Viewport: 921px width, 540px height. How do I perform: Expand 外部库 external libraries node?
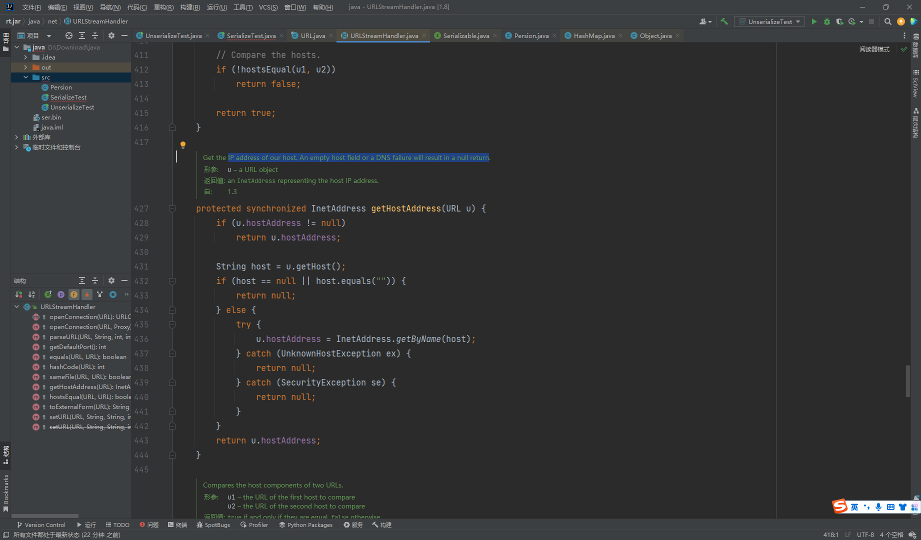pos(16,137)
